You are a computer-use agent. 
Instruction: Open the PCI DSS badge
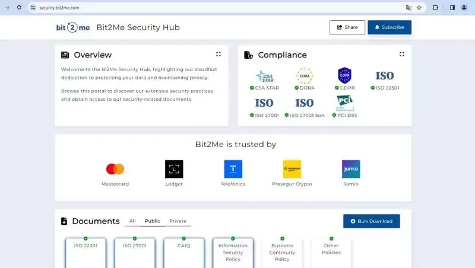[345, 107]
